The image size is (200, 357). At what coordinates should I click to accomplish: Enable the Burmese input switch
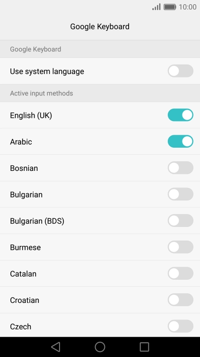click(x=181, y=247)
